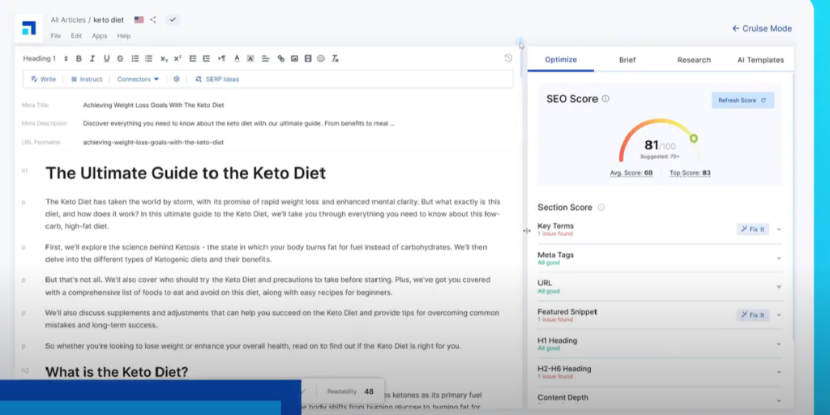Open the emoji picker icon
The width and height of the screenshot is (830, 415).
click(321, 58)
